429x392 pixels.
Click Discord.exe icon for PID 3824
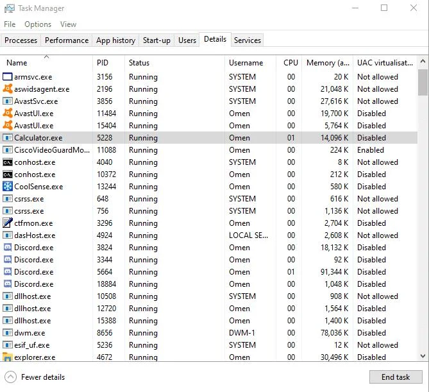coord(8,248)
